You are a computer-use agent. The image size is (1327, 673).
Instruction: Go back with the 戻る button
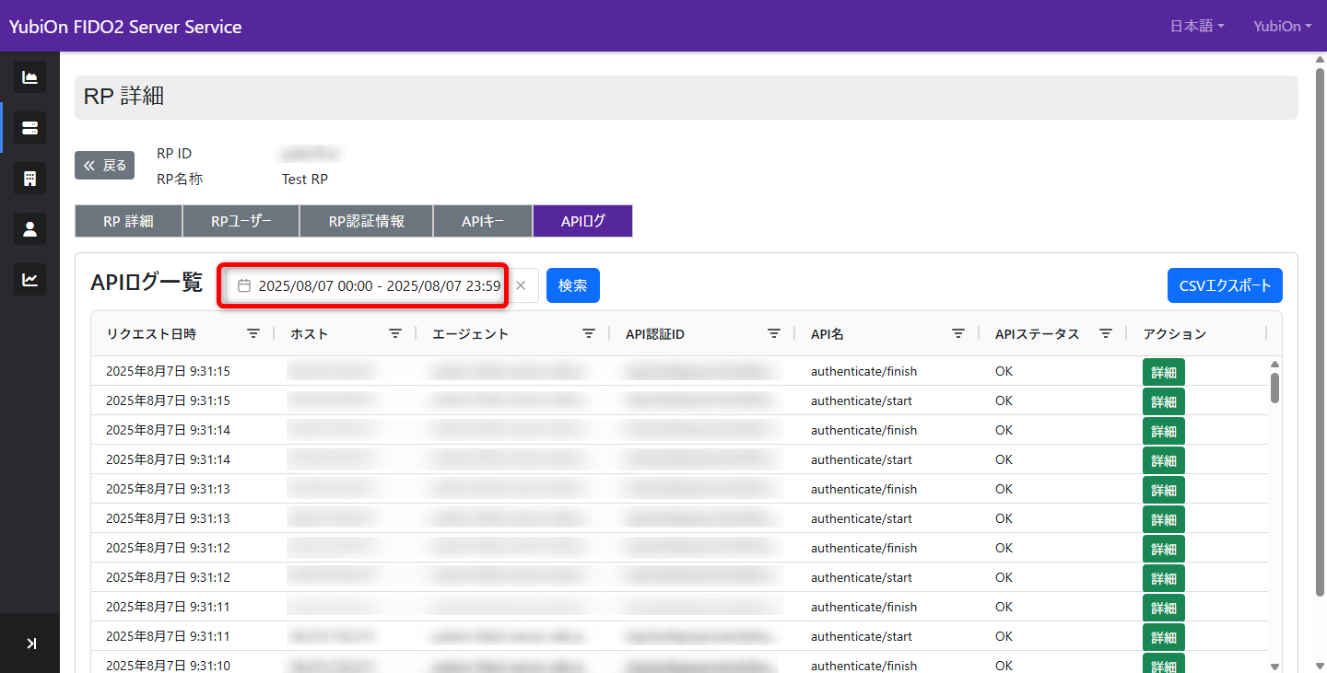(104, 166)
